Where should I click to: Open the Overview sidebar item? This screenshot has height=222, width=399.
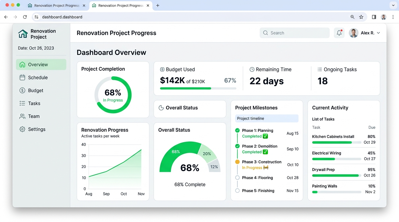click(x=41, y=64)
